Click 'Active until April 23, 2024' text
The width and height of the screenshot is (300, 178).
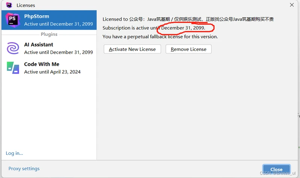[52, 72]
